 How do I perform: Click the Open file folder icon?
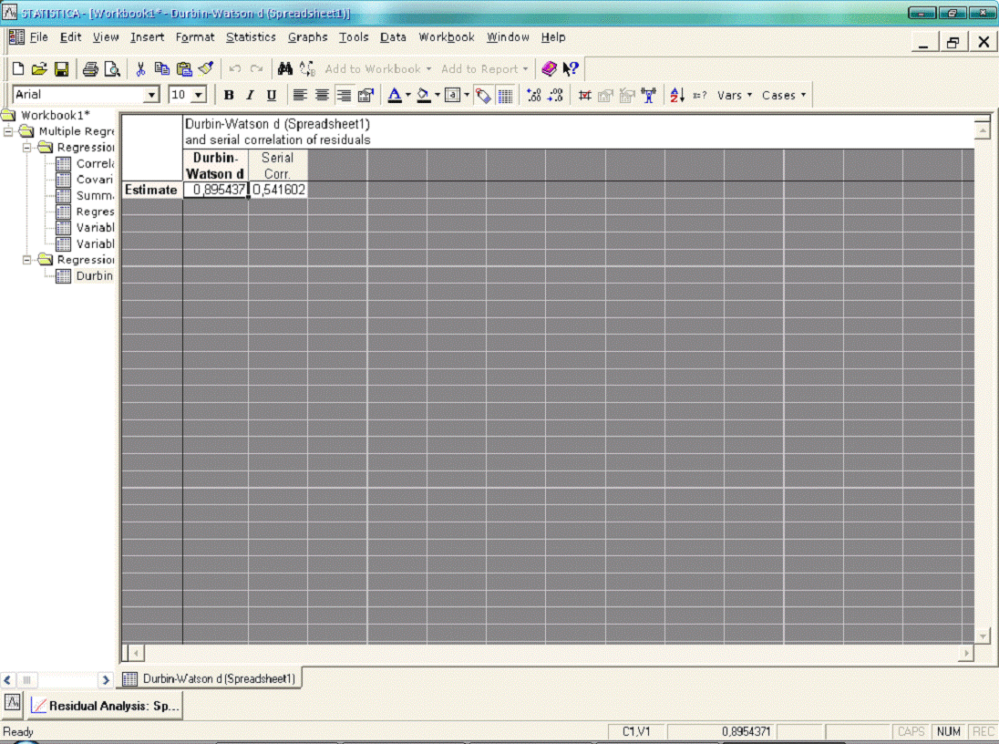click(39, 69)
